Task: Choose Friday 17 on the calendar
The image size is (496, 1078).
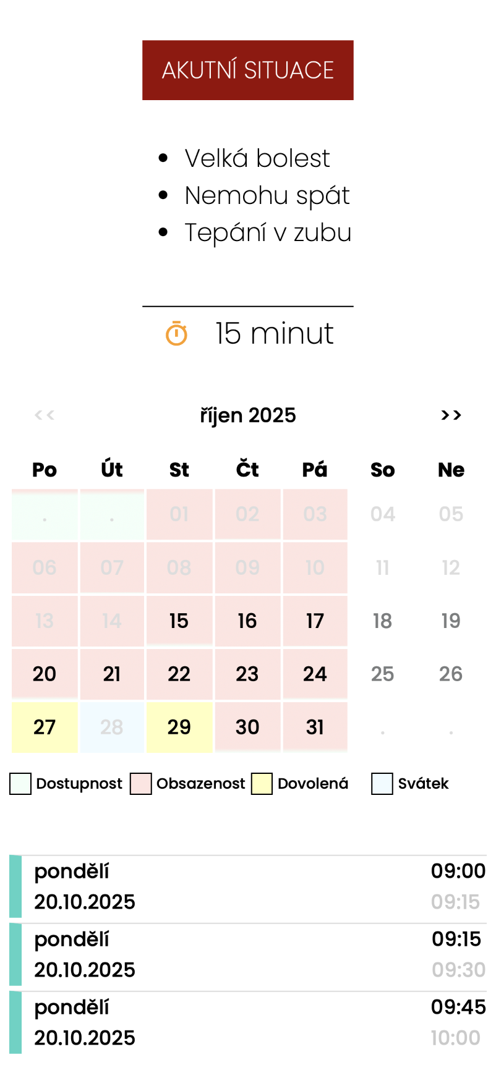Action: [x=315, y=621]
